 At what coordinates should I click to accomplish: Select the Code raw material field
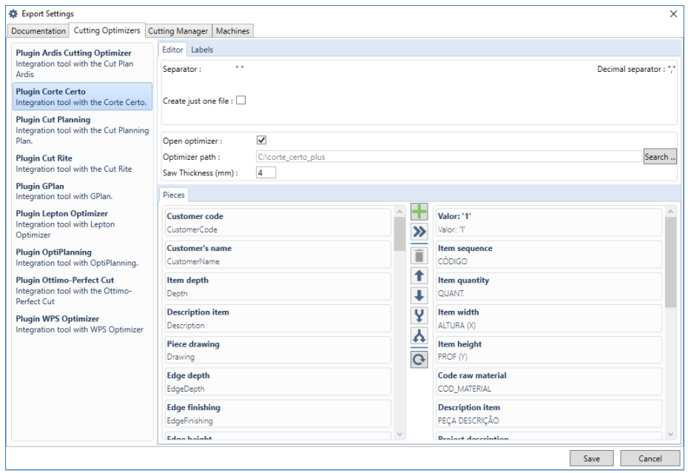click(x=549, y=382)
